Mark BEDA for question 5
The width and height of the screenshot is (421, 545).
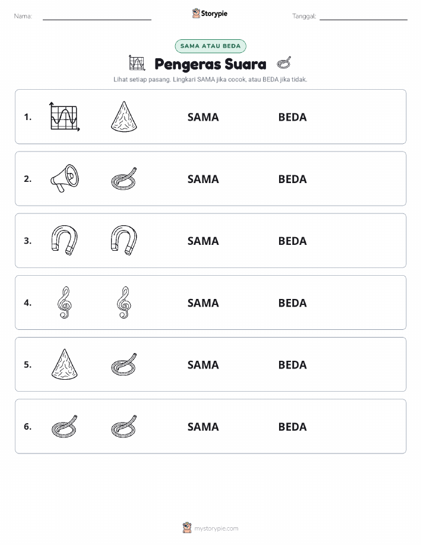tap(293, 364)
